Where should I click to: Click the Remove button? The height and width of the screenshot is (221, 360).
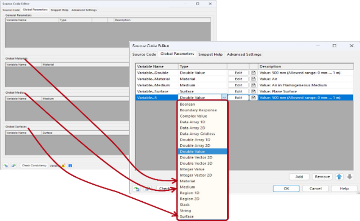click(x=323, y=177)
